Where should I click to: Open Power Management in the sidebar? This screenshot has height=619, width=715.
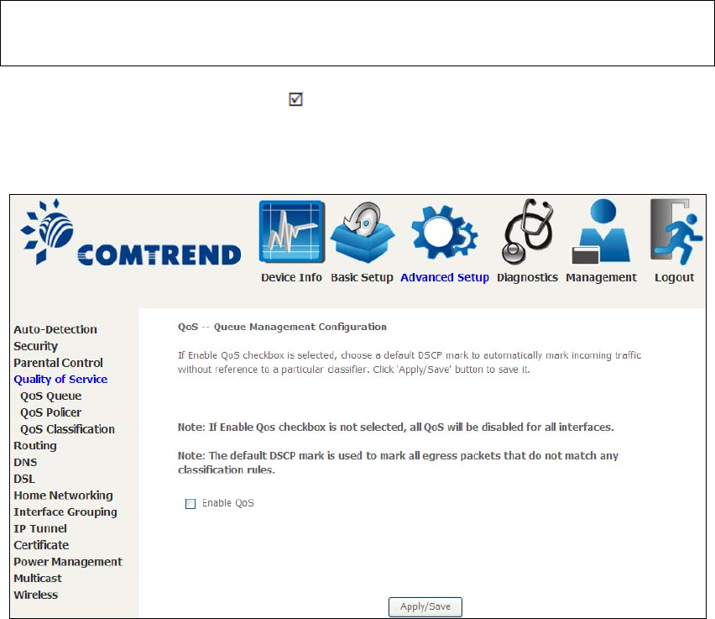point(68,562)
